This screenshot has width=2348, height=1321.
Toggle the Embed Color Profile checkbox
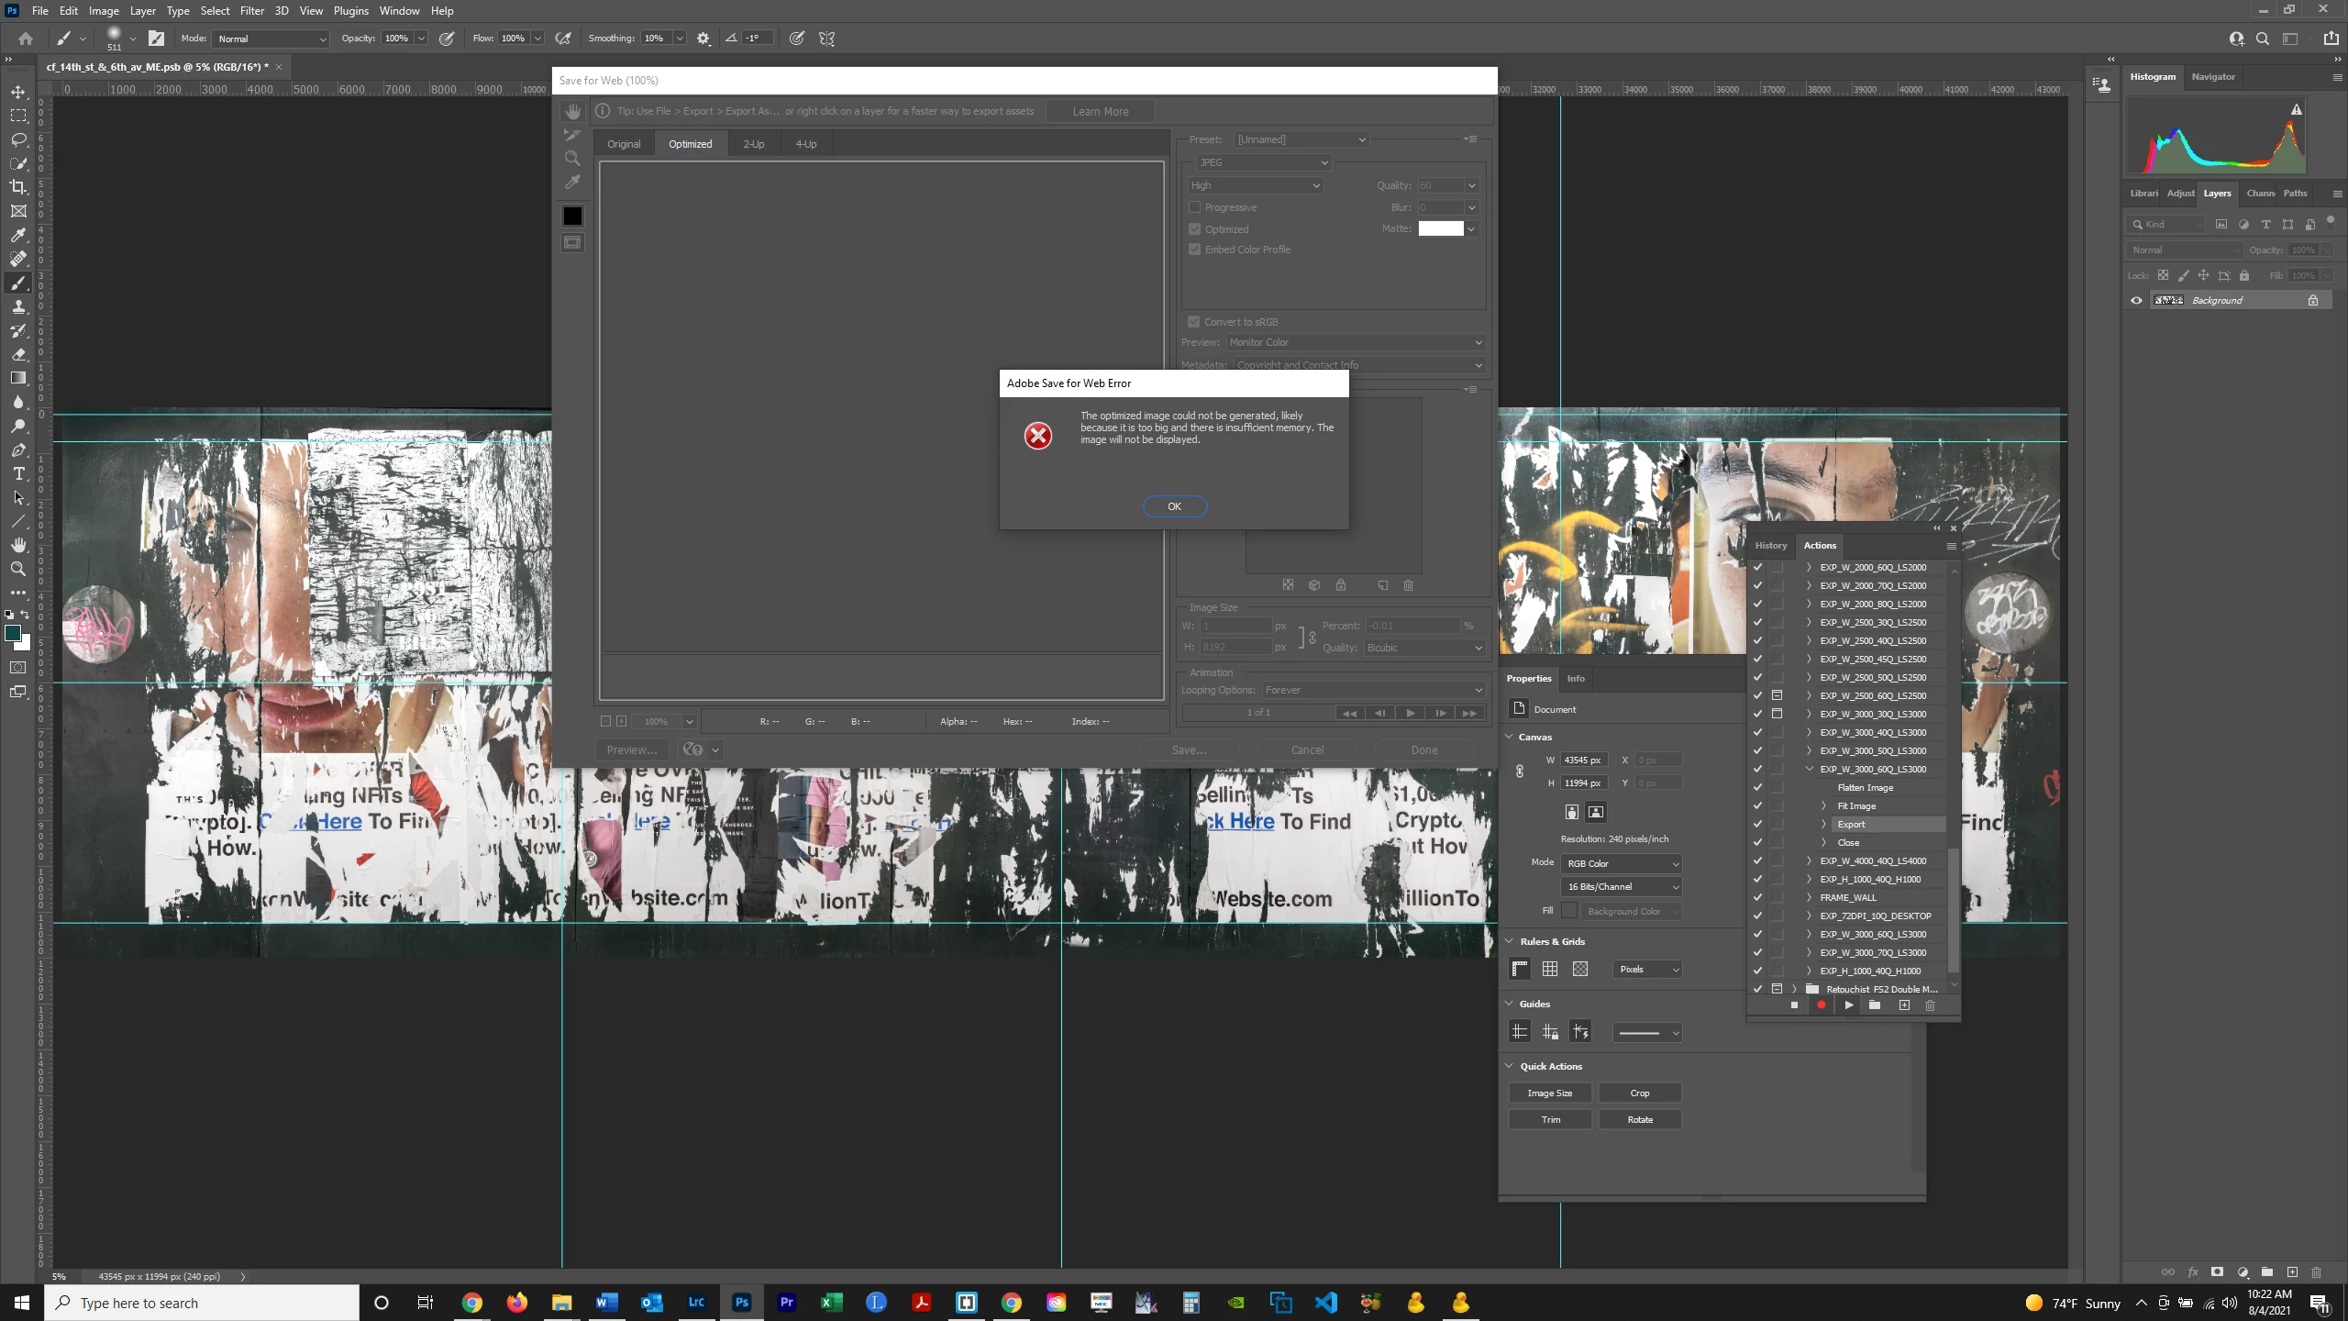coord(1195,250)
